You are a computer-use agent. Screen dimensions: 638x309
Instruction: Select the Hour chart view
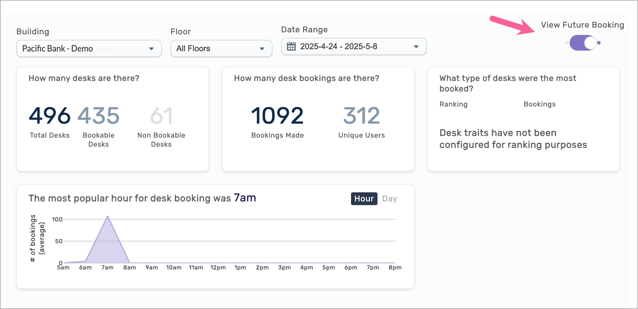[x=364, y=199]
